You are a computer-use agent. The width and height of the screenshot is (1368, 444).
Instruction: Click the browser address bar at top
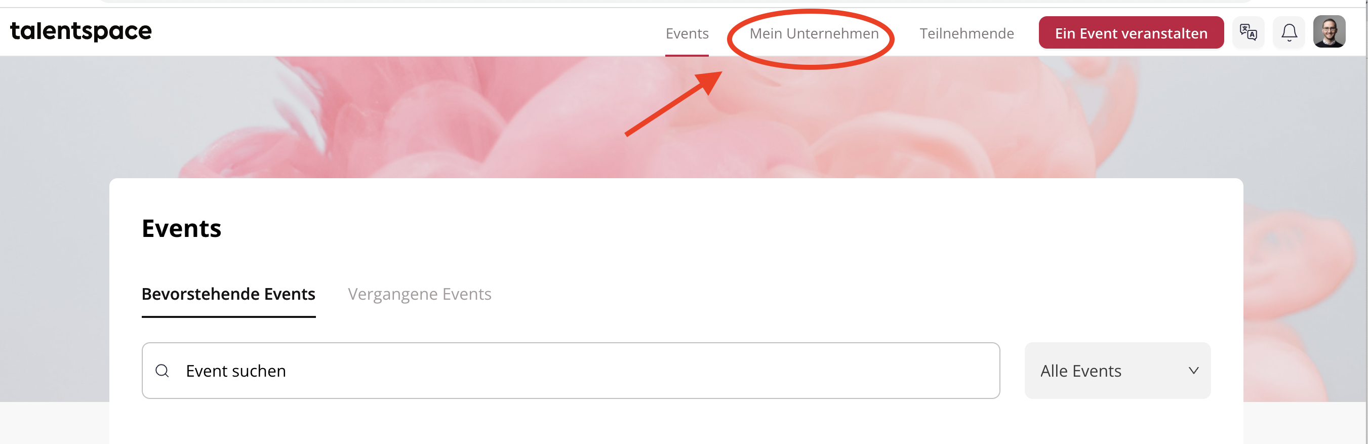674,2
